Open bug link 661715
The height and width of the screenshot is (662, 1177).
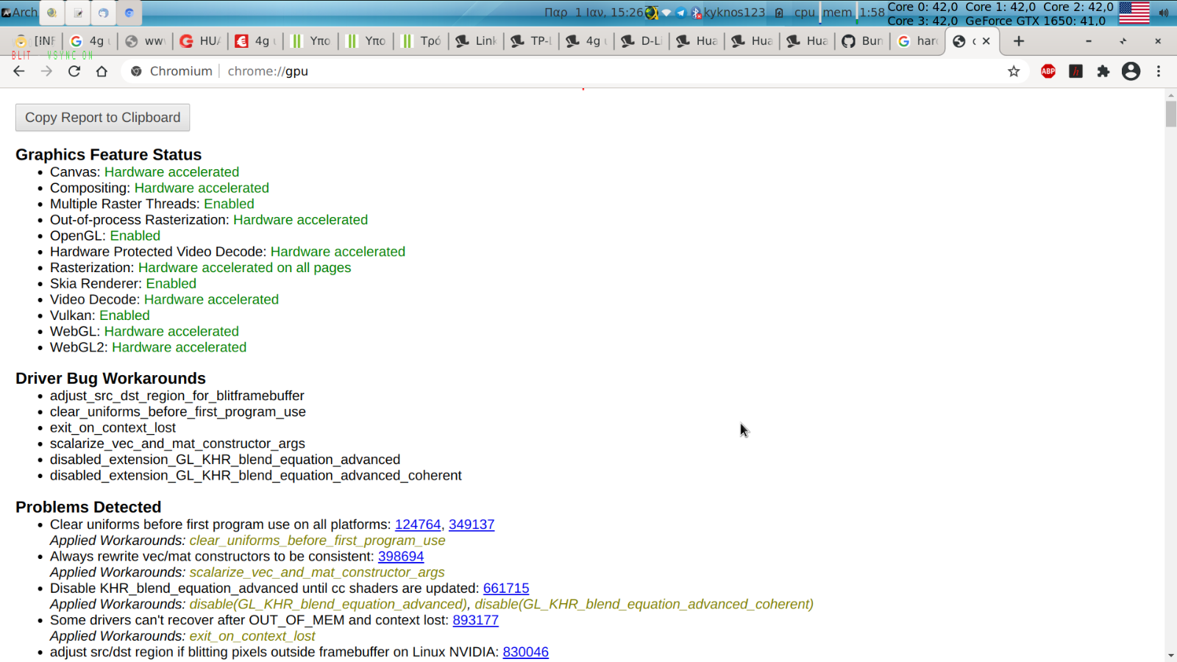(506, 588)
